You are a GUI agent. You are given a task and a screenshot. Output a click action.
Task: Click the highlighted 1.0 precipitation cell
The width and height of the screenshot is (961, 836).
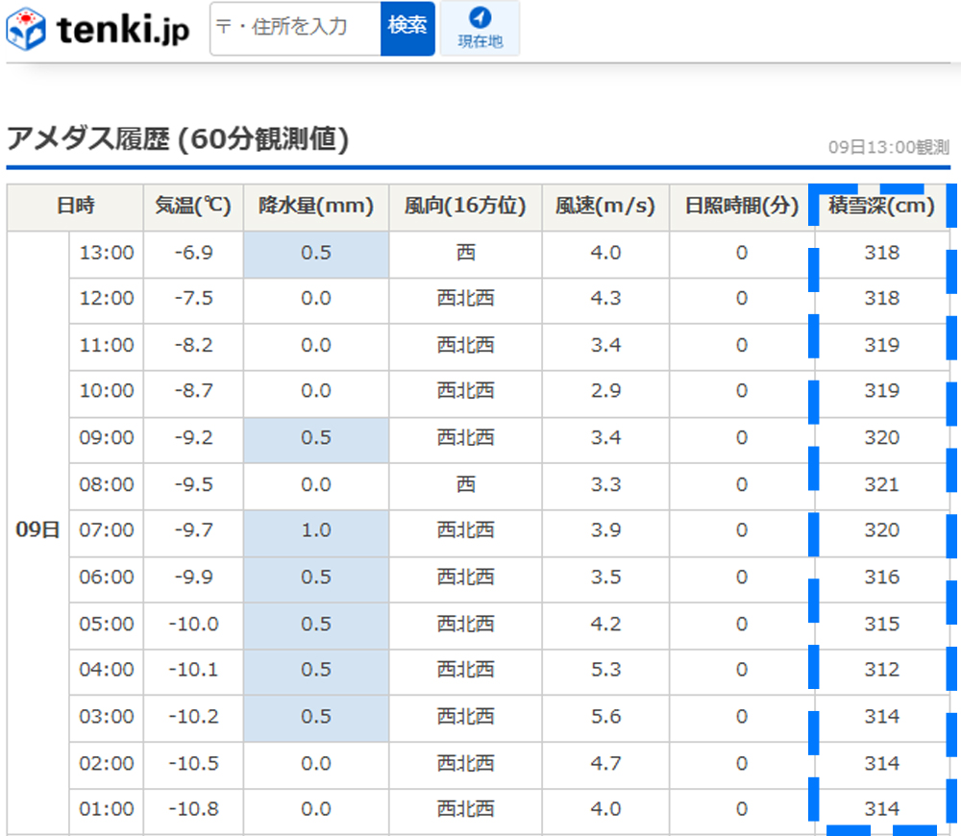pyautogui.click(x=316, y=531)
